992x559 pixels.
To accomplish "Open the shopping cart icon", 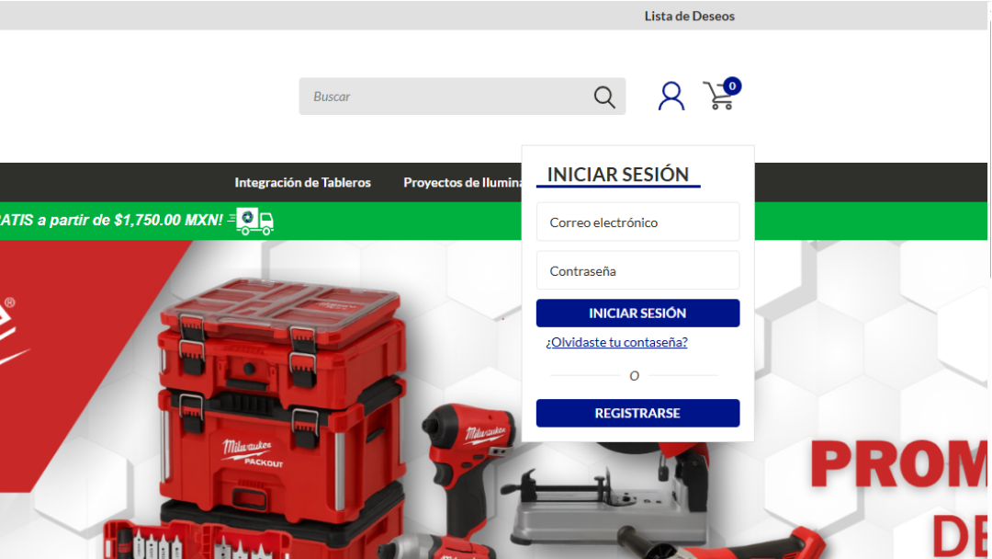I will point(718,96).
